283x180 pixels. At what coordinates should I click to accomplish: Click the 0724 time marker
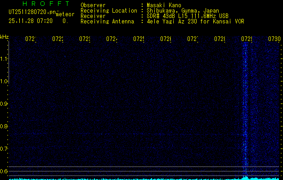click(112, 39)
